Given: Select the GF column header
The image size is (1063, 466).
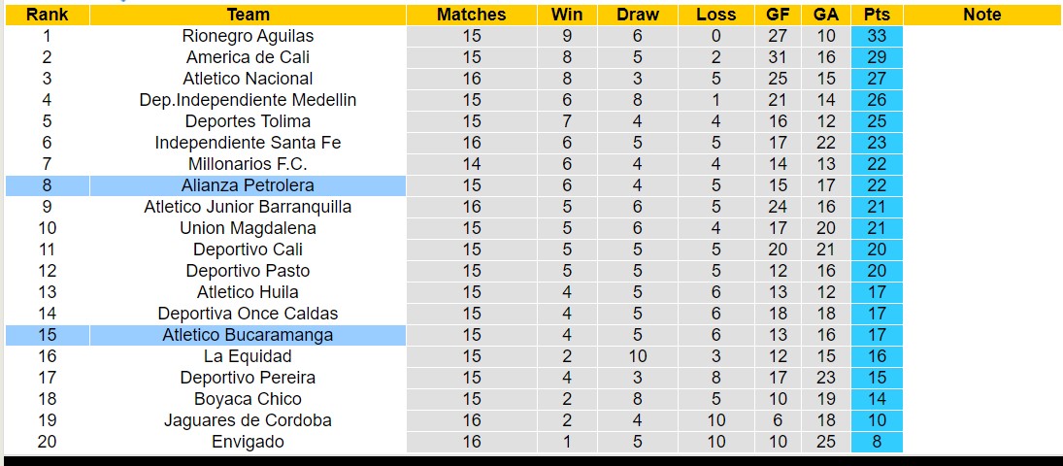Looking at the screenshot, I should point(777,15).
